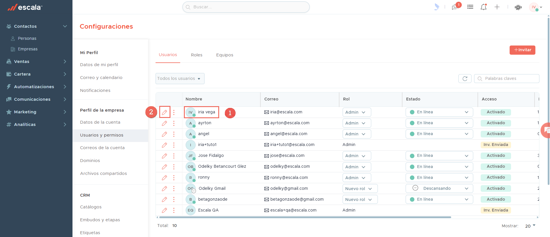The width and height of the screenshot is (550, 237).
Task: Open Archivos compartidos settings page
Action: [x=103, y=173]
